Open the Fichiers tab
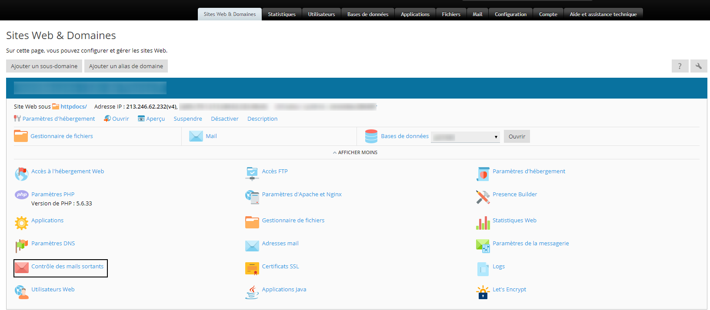This screenshot has height=310, width=710. click(x=451, y=14)
